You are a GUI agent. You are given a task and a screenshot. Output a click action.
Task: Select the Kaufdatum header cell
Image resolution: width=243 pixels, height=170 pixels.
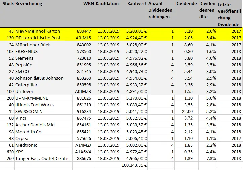coord(107,4)
